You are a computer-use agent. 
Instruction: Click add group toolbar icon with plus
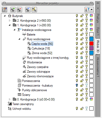click(x=13, y=10)
